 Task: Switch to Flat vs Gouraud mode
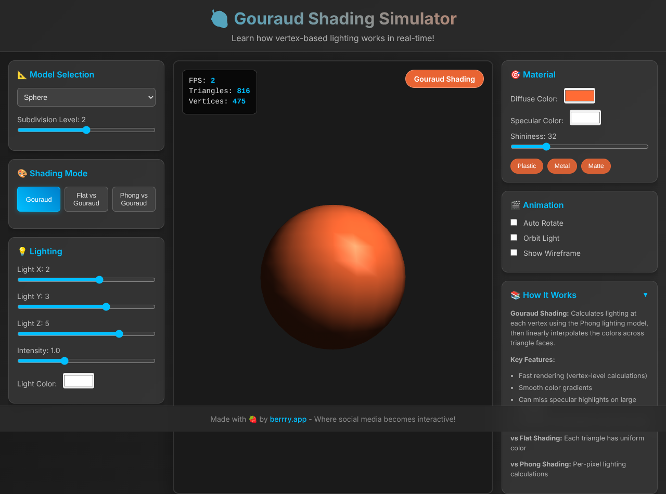(86, 199)
